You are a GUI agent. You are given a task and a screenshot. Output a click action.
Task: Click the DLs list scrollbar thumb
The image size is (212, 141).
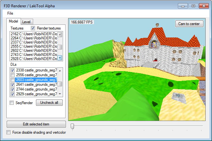(60, 84)
